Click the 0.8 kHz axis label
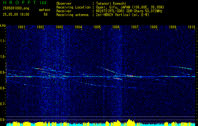198x126 pixels. (x=3, y=88)
